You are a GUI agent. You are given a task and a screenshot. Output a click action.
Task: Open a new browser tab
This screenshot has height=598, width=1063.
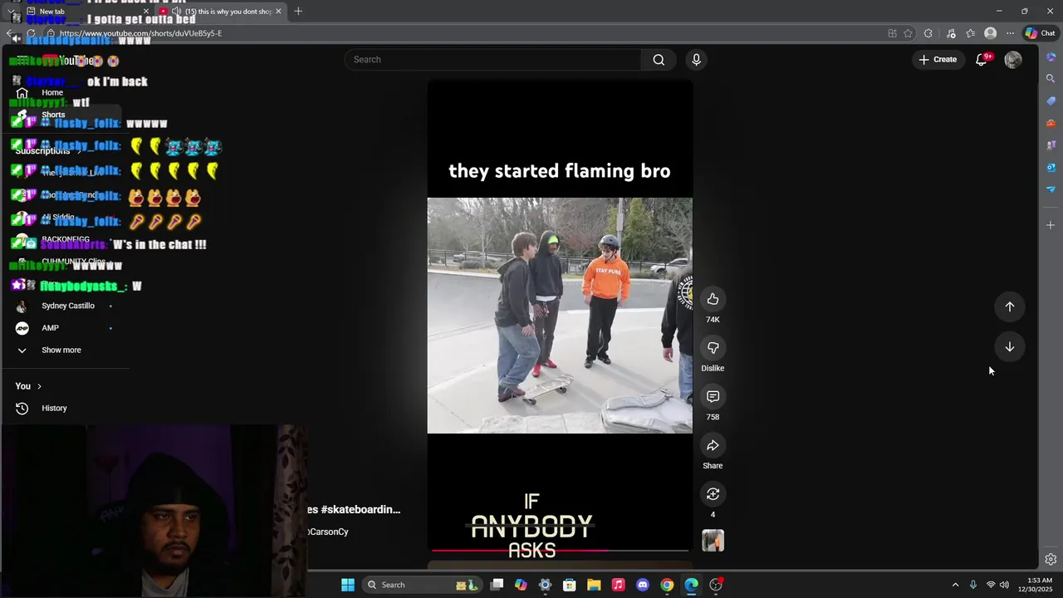pos(298,12)
